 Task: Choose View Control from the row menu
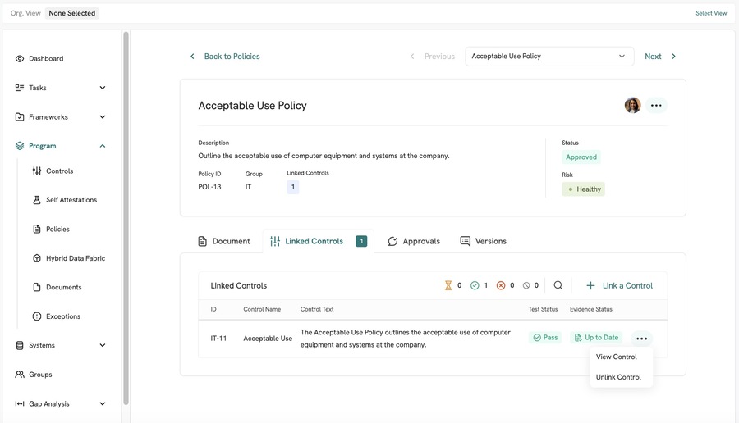(617, 357)
